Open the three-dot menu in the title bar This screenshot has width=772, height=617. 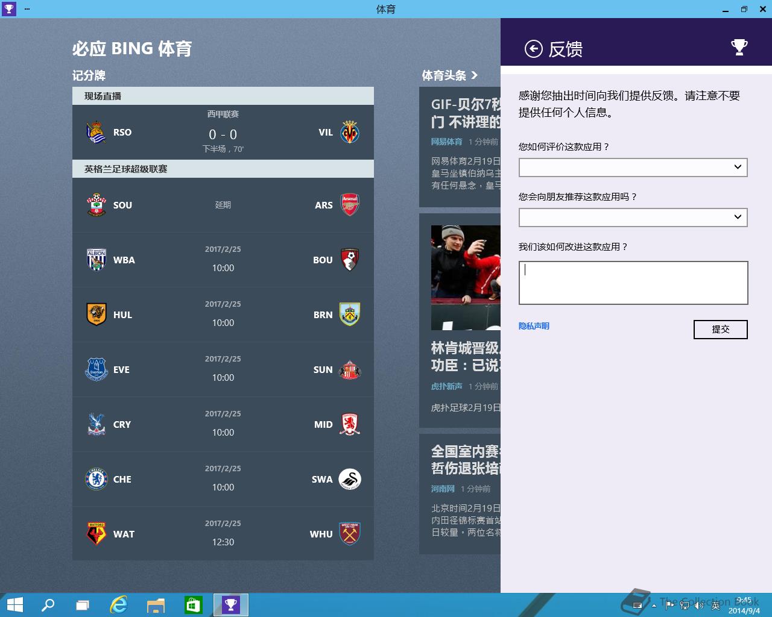click(27, 9)
